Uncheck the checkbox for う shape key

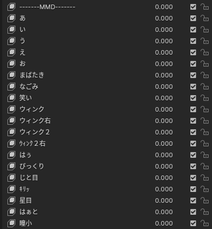pyautogui.click(x=193, y=41)
